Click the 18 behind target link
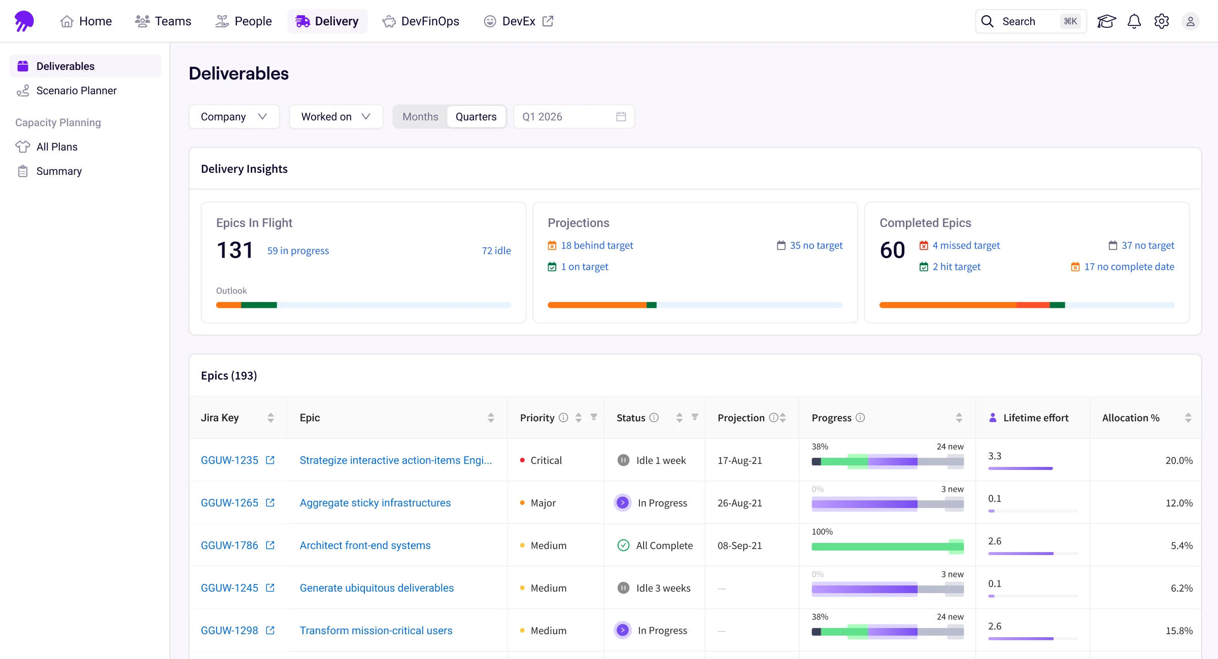This screenshot has height=659, width=1218. tap(597, 245)
